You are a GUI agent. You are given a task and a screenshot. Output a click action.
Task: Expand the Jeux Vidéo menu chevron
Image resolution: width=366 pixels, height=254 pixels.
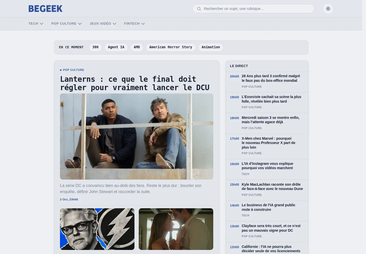(114, 24)
